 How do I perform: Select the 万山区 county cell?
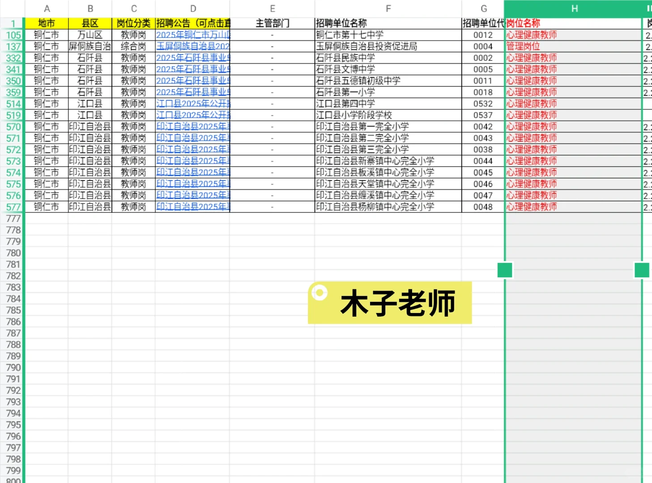click(90, 35)
